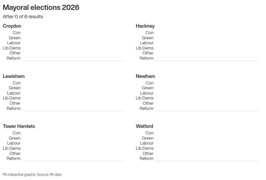Click the Labour label under Croydon
Screen dimensions: 266x180
[14, 43]
